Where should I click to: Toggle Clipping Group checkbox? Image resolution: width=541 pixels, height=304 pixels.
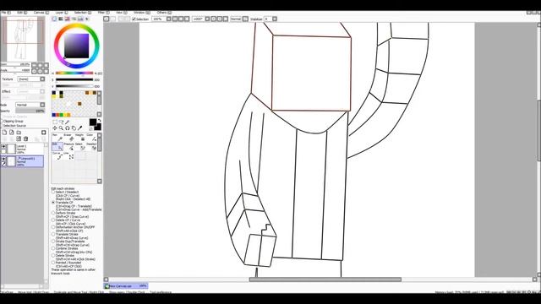2,122
